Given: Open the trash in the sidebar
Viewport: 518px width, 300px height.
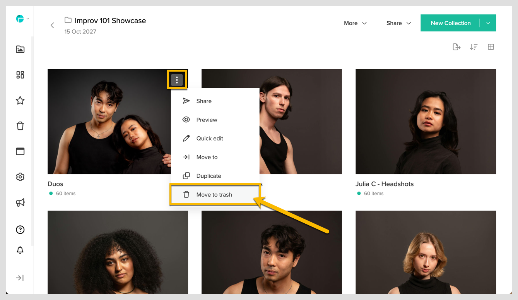Looking at the screenshot, I should pyautogui.click(x=20, y=126).
